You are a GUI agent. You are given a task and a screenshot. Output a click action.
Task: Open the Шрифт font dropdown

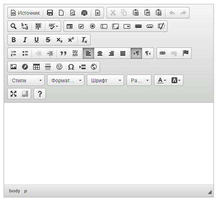point(106,80)
